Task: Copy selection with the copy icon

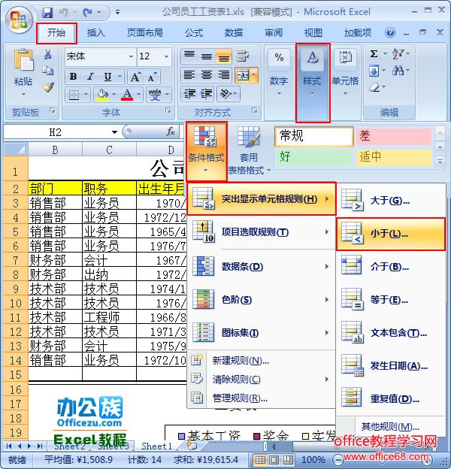Action: pos(48,71)
